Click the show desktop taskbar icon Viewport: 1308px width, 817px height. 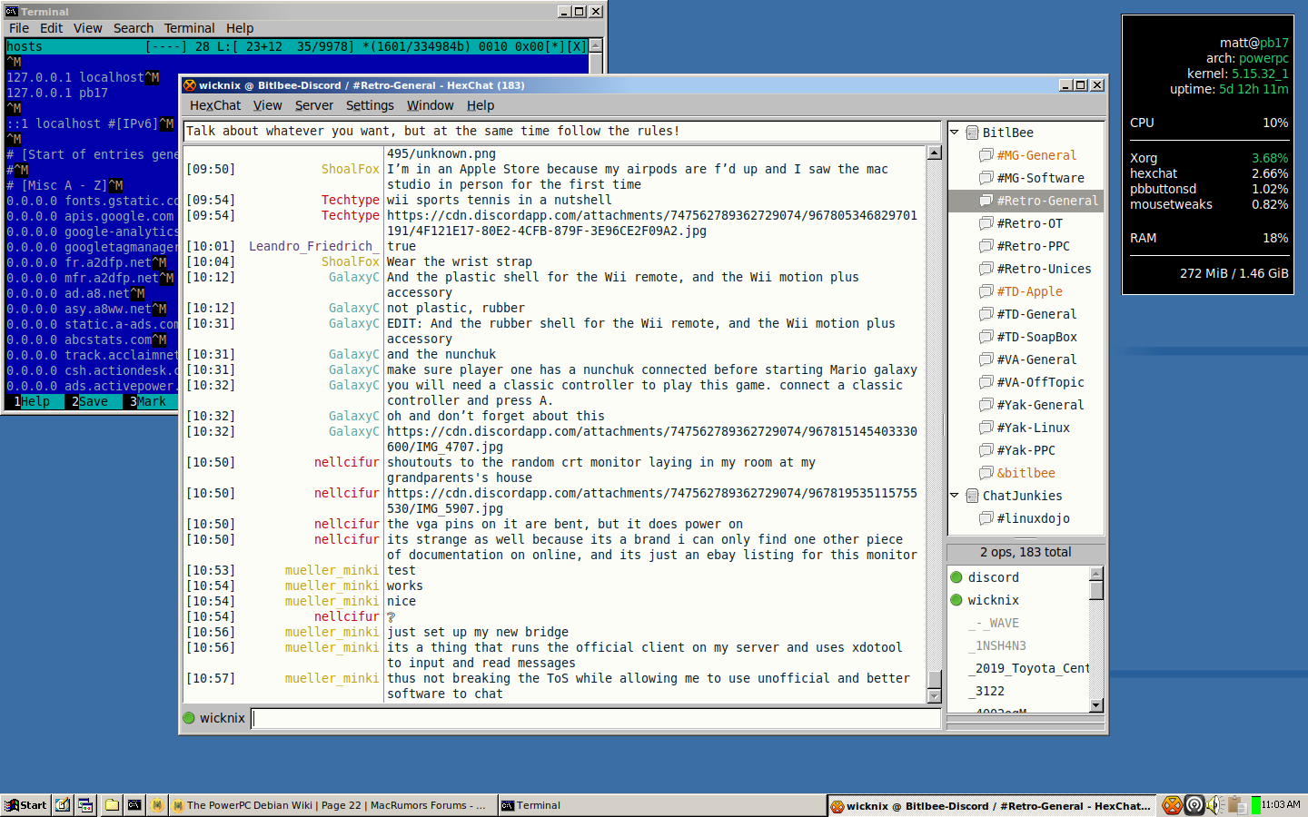(63, 805)
